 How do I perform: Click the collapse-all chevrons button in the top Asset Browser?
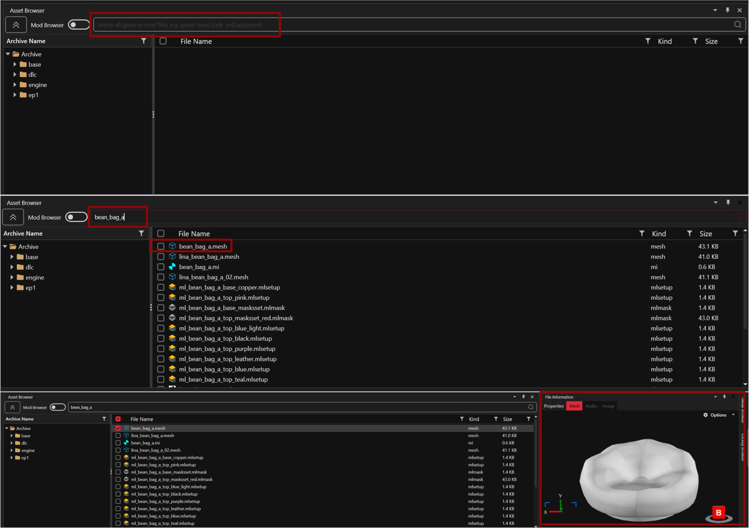coord(16,25)
